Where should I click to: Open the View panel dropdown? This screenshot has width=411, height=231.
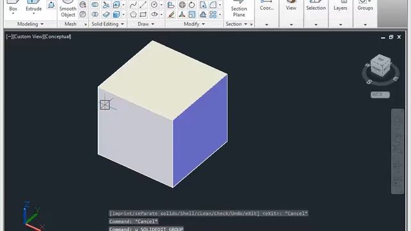291,24
